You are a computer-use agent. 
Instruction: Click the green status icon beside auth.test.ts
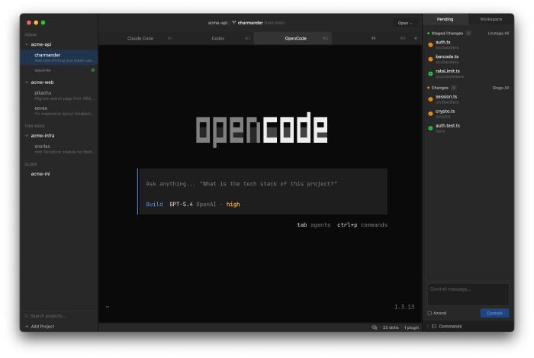tap(430, 127)
